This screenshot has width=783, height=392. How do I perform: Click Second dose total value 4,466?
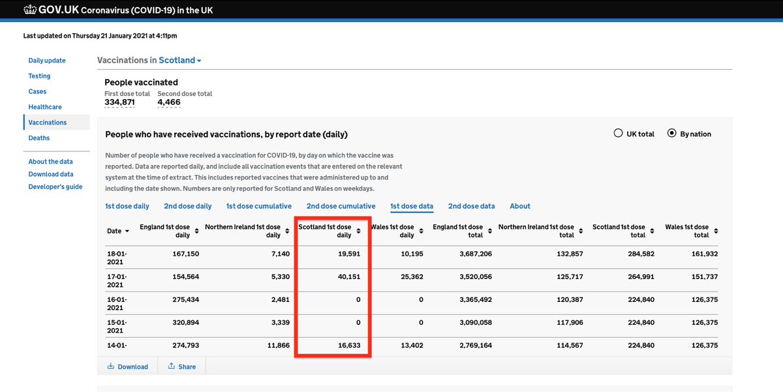(169, 102)
